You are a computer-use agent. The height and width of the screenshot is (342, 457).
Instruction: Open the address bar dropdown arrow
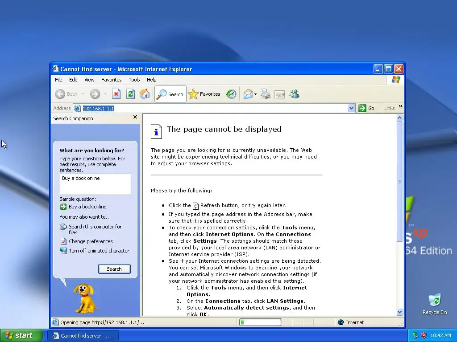tap(352, 108)
